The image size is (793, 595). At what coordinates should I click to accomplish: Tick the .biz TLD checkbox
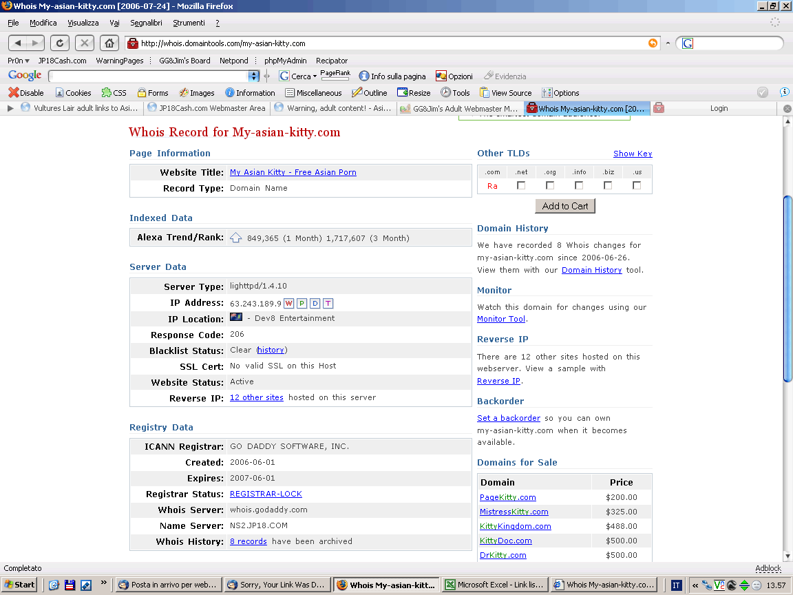tap(608, 185)
